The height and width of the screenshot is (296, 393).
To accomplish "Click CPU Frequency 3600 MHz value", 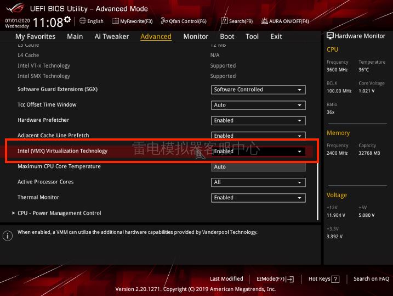I will pos(337,70).
